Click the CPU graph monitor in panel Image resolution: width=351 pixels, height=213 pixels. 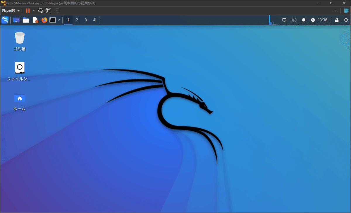pos(274,20)
